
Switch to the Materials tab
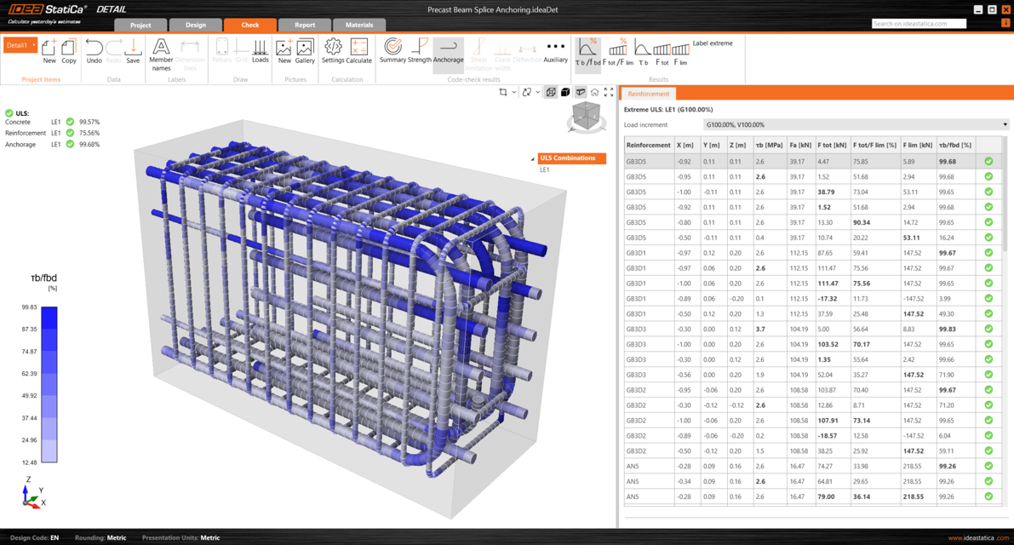pos(358,25)
